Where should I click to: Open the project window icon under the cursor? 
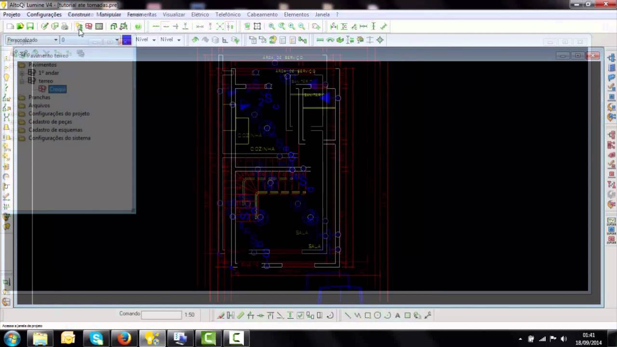coord(79,27)
